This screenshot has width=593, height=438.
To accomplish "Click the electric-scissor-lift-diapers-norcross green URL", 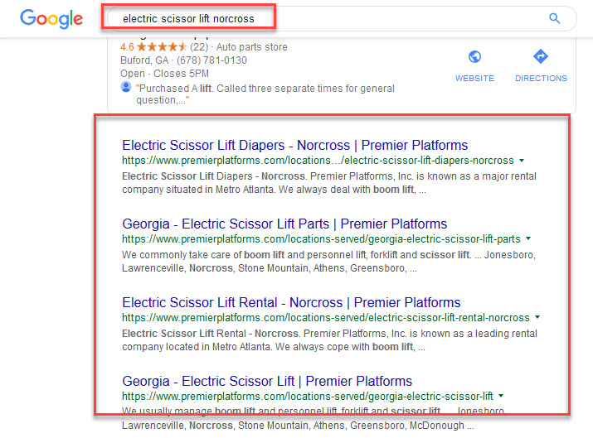I will pos(318,161).
